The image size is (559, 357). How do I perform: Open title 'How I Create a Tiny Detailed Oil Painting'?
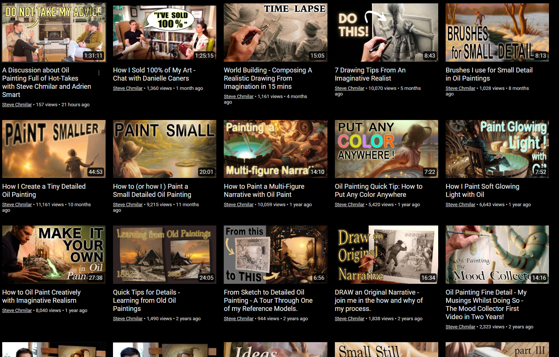pyautogui.click(x=44, y=191)
